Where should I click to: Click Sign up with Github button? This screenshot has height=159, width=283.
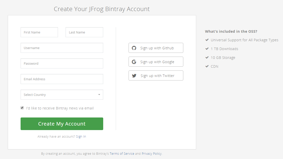pyautogui.click(x=156, y=48)
